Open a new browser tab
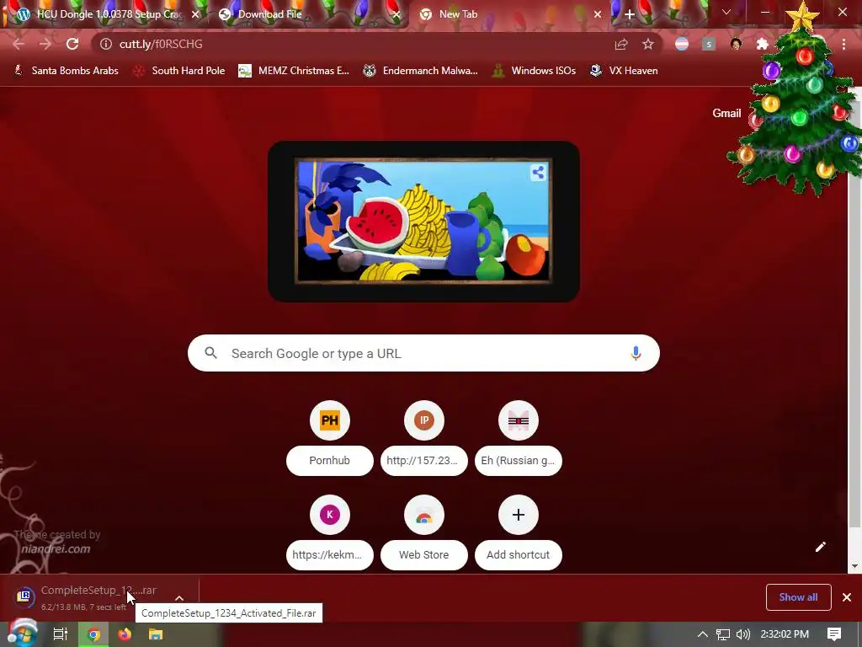Screen dimensions: 862x647 (630, 14)
